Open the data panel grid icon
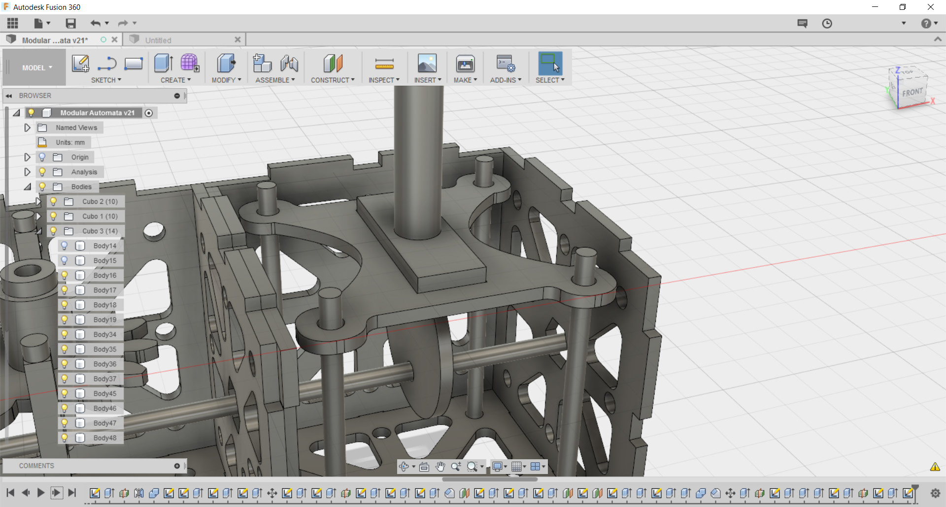The image size is (946, 507). click(x=13, y=23)
